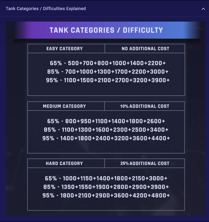Image resolution: width=209 pixels, height=222 pixels.
Task: Collapse the Tank Categories accordion chevron
Action: click(x=203, y=9)
